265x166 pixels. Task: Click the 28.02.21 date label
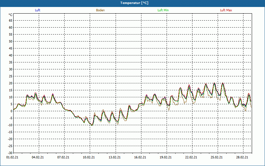tap(242, 157)
